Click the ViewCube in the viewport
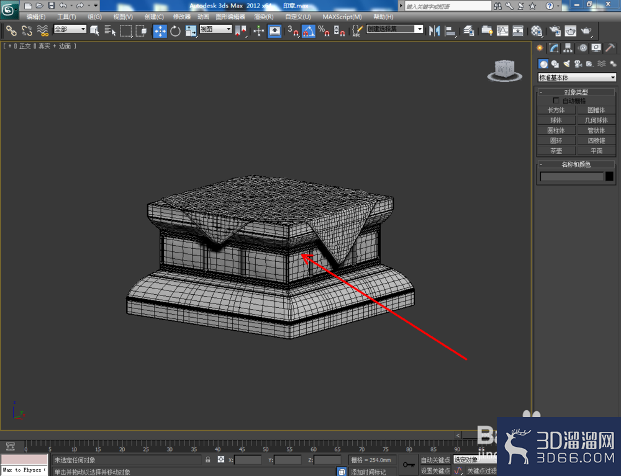The image size is (621, 476). 504,70
